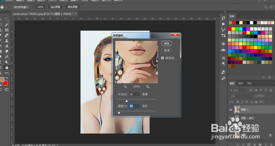Click the 半径(R) value field
The width and height of the screenshot is (275, 146).
coord(134,94)
